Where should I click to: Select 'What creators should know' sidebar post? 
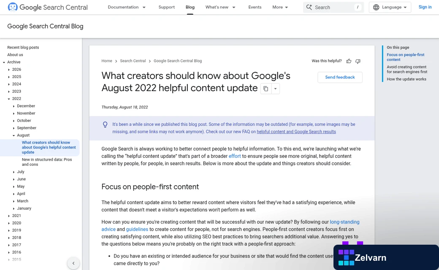pos(49,147)
